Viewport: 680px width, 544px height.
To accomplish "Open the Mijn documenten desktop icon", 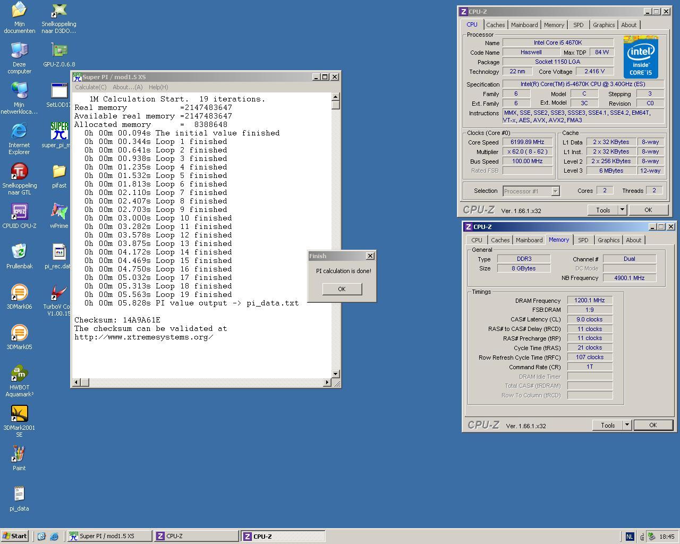I will tap(19, 18).
